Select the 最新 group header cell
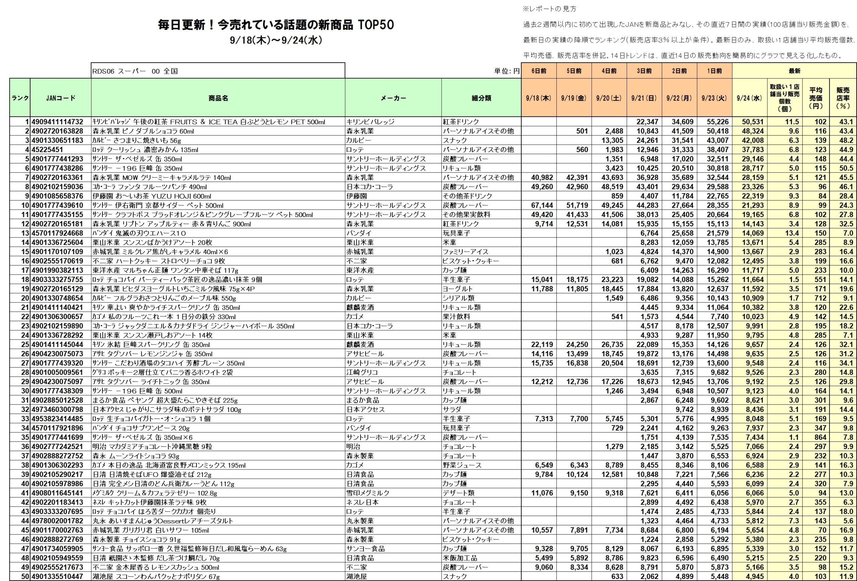This screenshot has width=857, height=581. pyautogui.click(x=794, y=70)
